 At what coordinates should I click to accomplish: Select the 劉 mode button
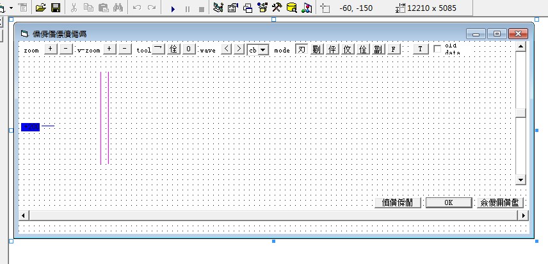tap(317, 49)
